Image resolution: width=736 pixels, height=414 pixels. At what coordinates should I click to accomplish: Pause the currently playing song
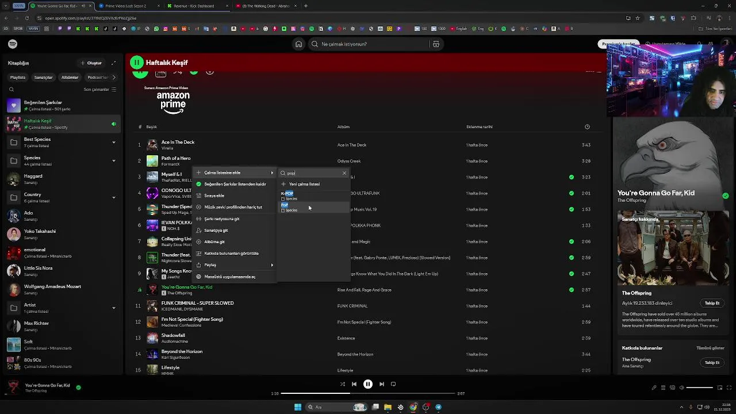(368, 384)
